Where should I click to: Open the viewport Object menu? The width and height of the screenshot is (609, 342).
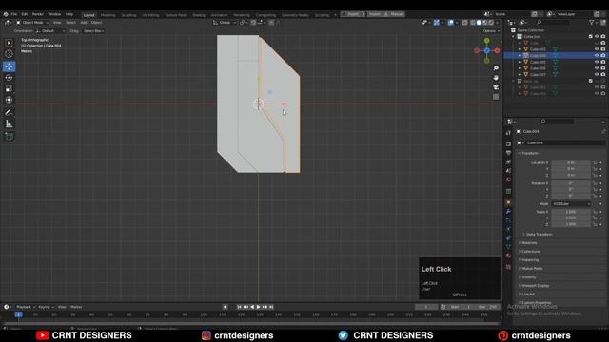coord(96,23)
